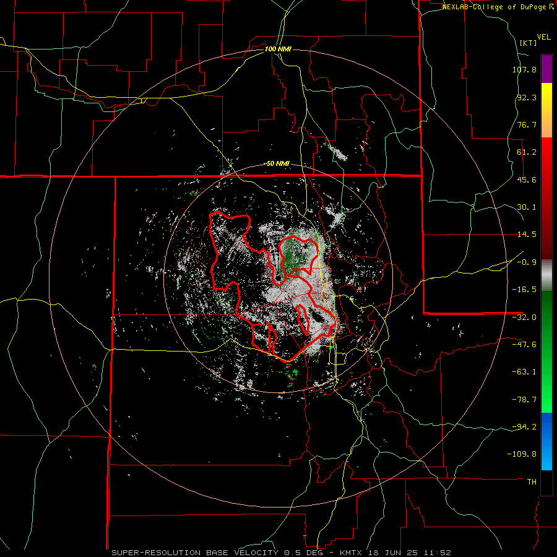Click the green segment of velocity color bar

coord(546,352)
